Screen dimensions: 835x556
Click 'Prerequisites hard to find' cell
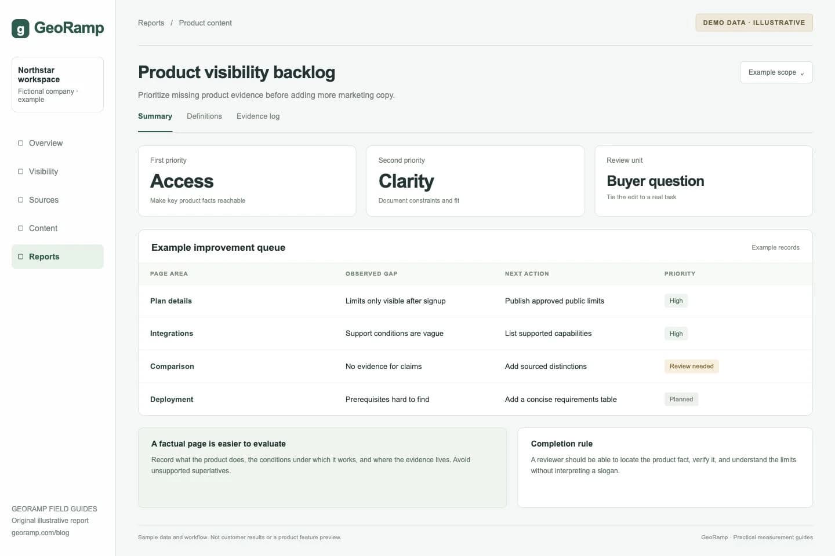[387, 400]
